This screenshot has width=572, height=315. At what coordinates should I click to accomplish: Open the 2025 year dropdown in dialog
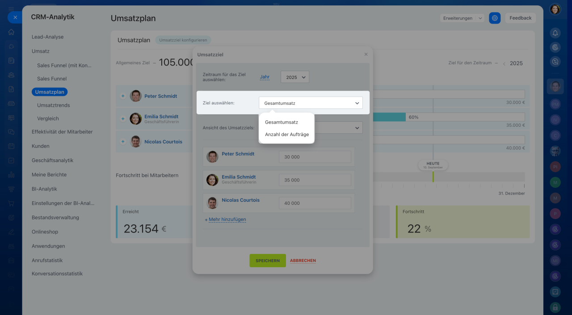pos(295,77)
